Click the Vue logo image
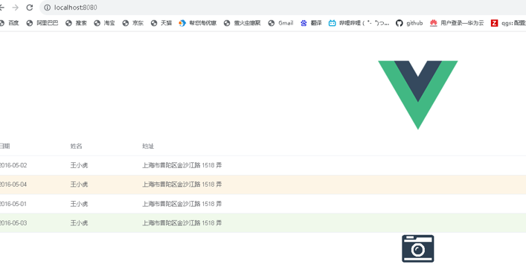Screen dimensions: 526x276 click(418, 95)
